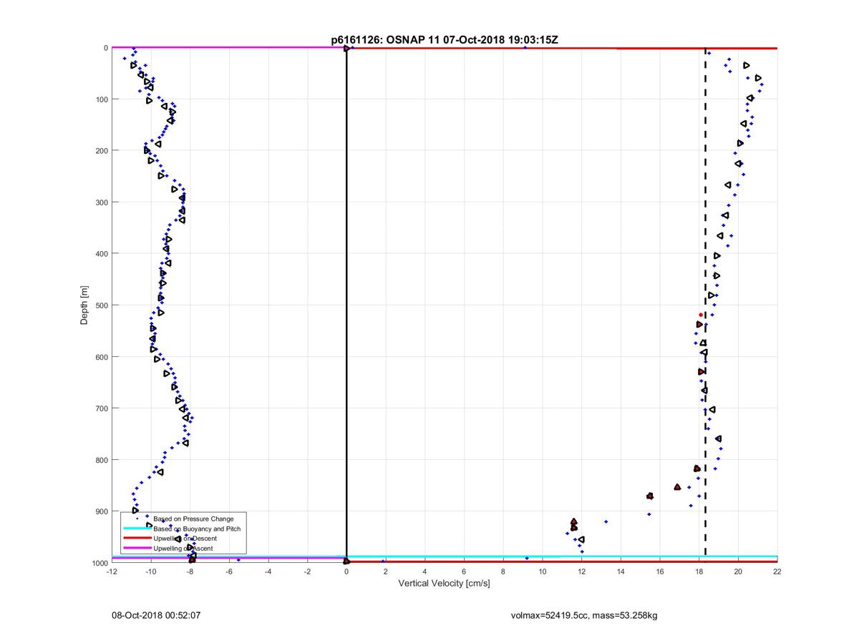The width and height of the screenshot is (859, 633).
Task: Click the x-axis tick label -6
Action: click(229, 571)
